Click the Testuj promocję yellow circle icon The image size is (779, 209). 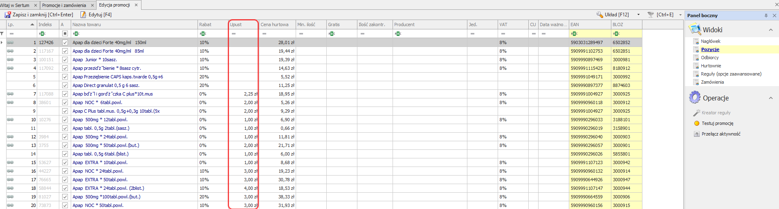tap(697, 123)
